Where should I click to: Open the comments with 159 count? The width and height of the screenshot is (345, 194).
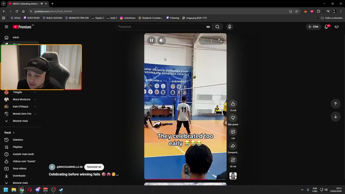tap(233, 132)
